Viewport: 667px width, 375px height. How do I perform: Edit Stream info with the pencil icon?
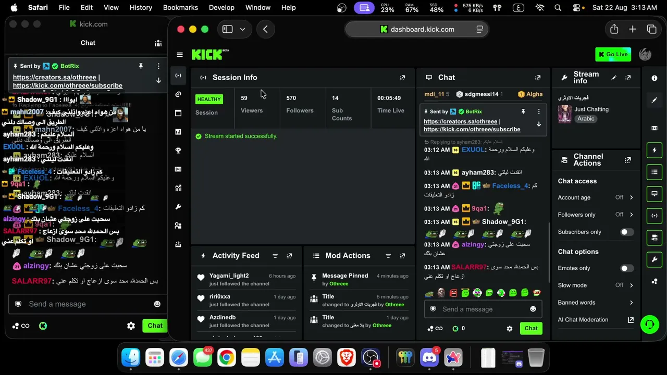(614, 78)
